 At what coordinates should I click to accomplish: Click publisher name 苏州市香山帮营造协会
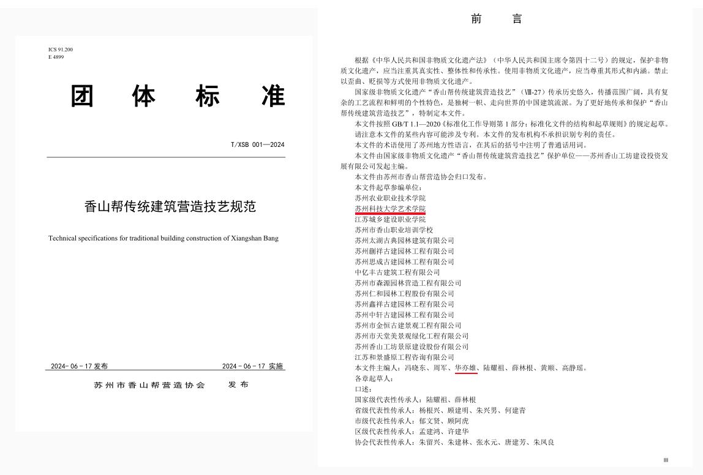[149, 385]
